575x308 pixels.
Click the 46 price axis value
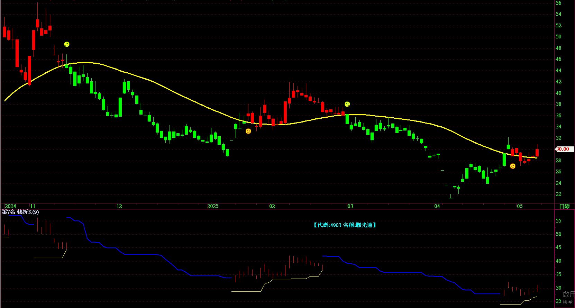coord(558,59)
